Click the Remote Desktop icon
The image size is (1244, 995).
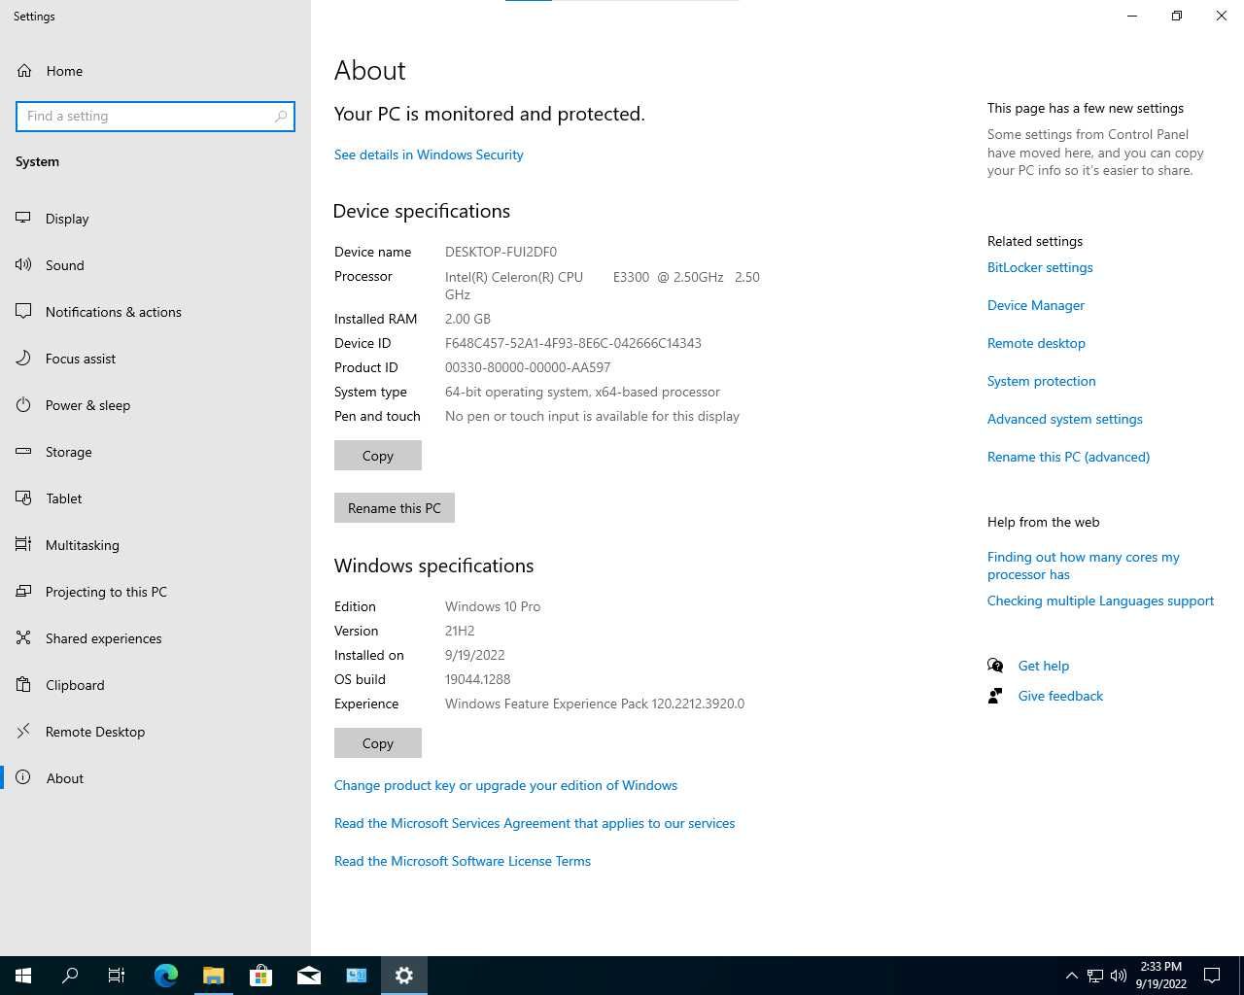coord(23,732)
